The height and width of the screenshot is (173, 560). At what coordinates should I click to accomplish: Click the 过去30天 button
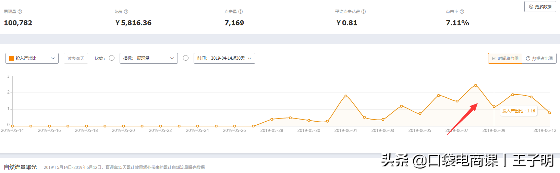click(76, 58)
